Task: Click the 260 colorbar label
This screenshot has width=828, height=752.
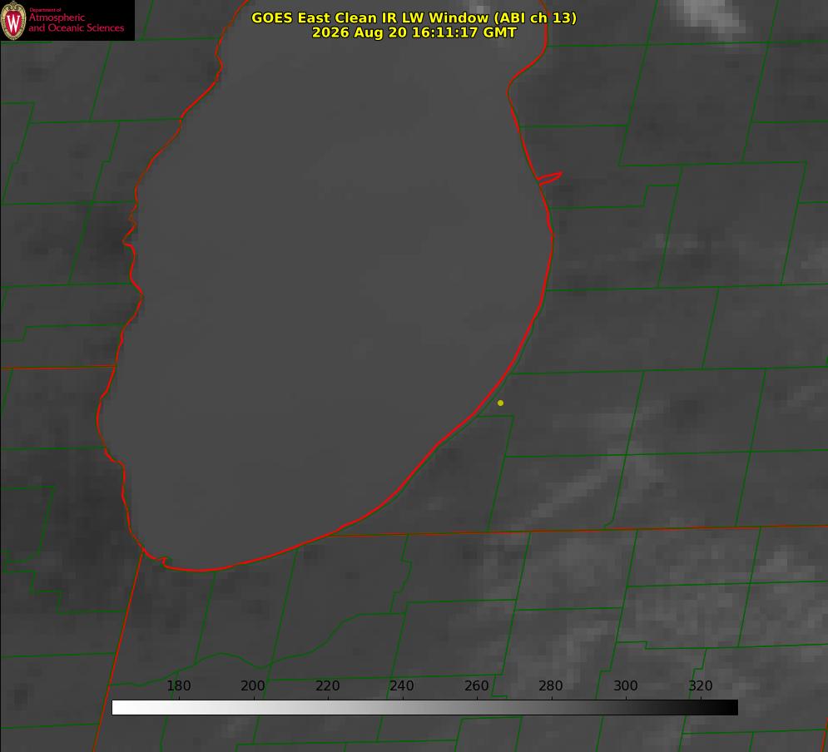Action: [x=476, y=685]
